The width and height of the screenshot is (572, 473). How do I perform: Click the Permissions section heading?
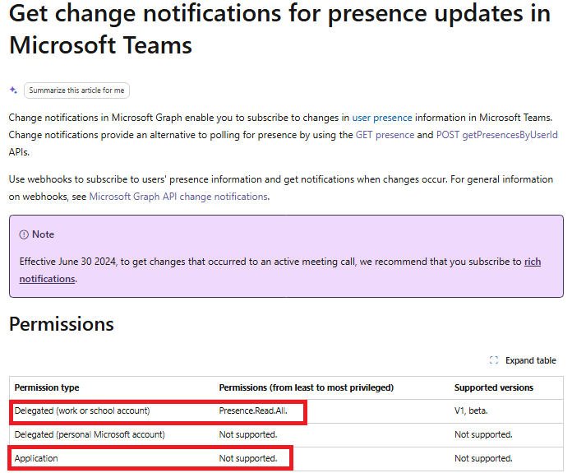tap(62, 324)
